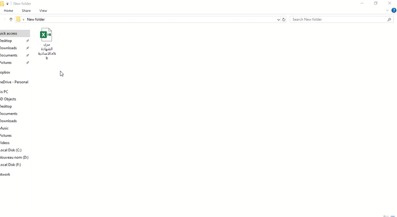Image resolution: width=397 pixels, height=217 pixels.
Task: Open Downloads under This PC
Action: point(8,121)
